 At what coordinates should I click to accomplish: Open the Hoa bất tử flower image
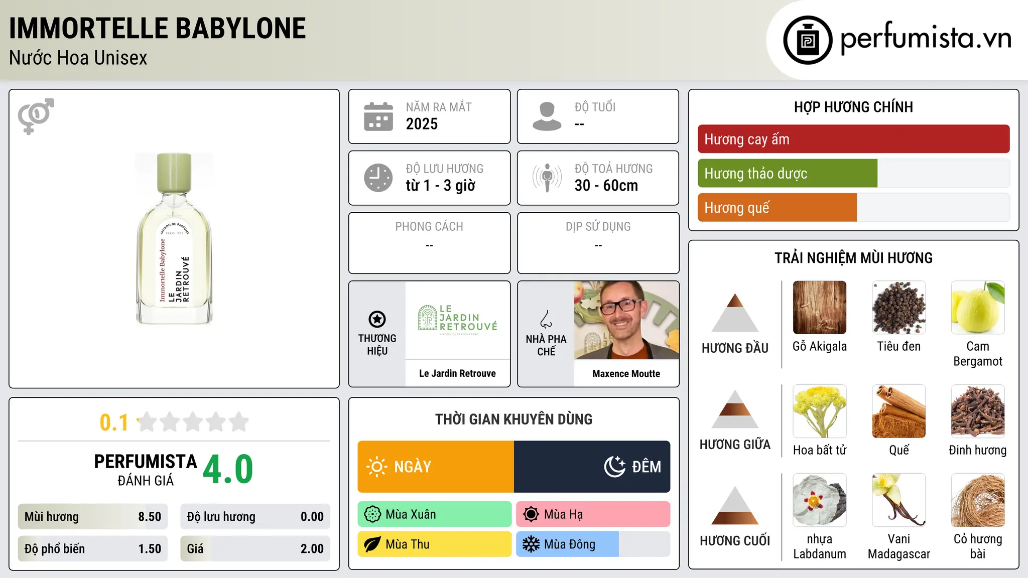click(820, 411)
